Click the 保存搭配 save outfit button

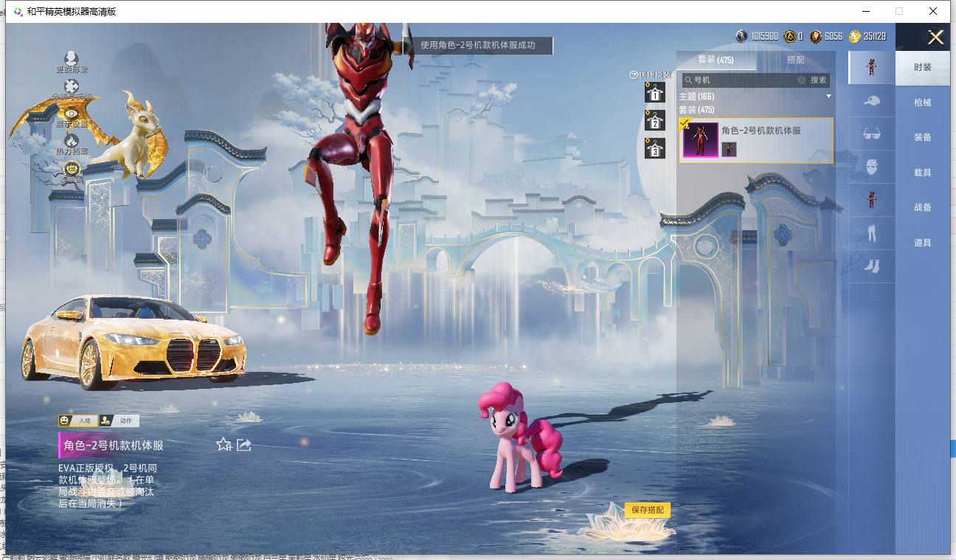point(648,510)
